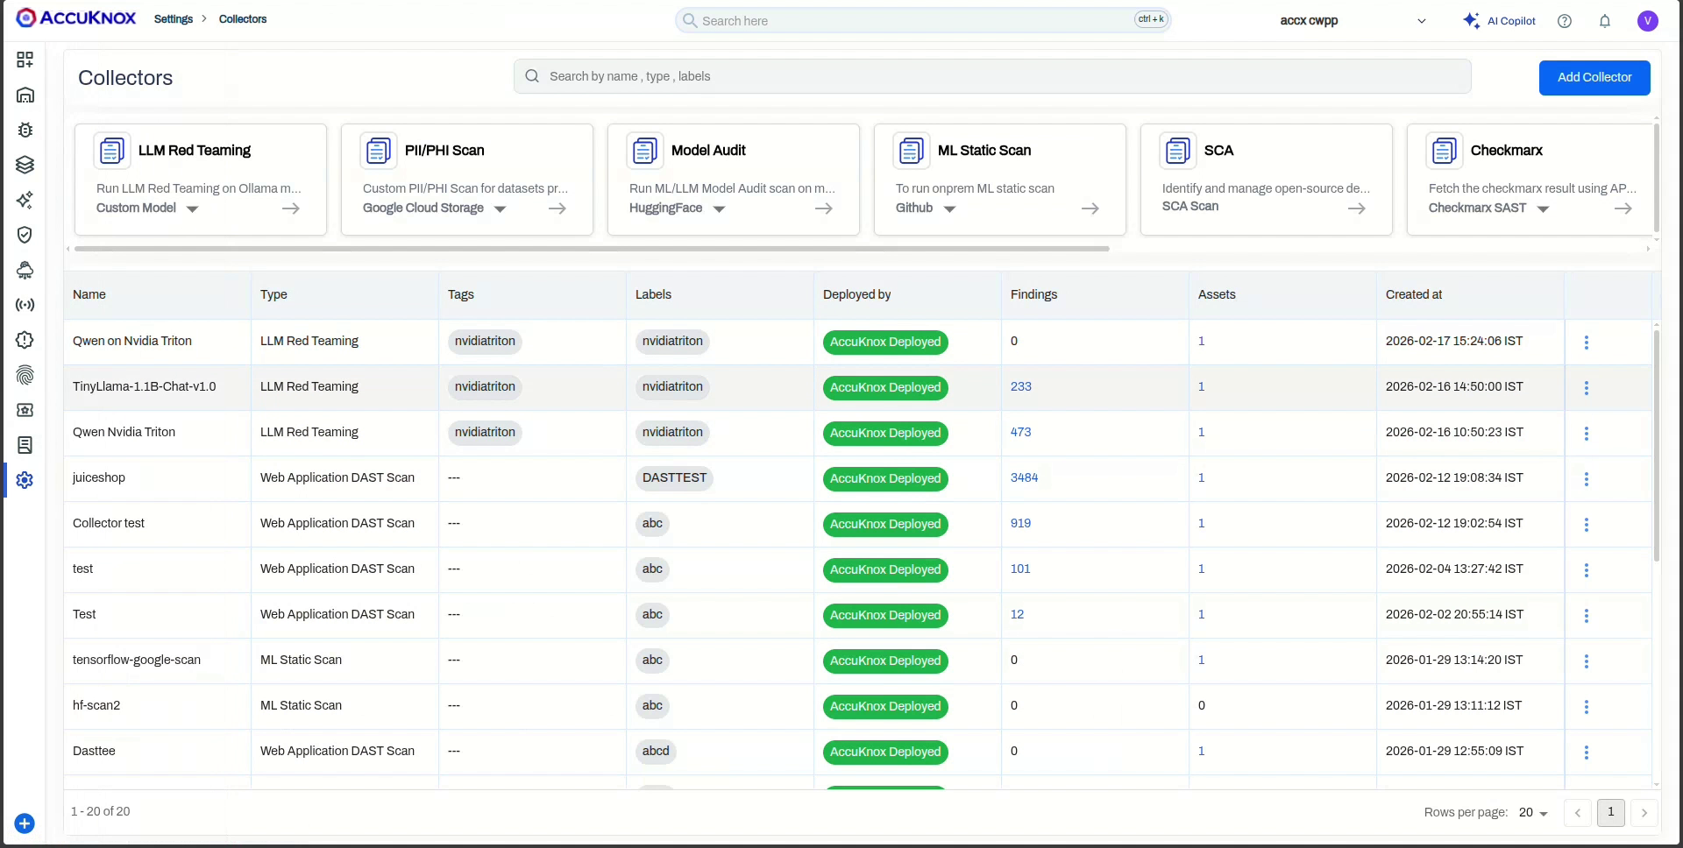The height and width of the screenshot is (848, 1683).
Task: Click Collectors in the breadcrumb
Action: pos(243,19)
